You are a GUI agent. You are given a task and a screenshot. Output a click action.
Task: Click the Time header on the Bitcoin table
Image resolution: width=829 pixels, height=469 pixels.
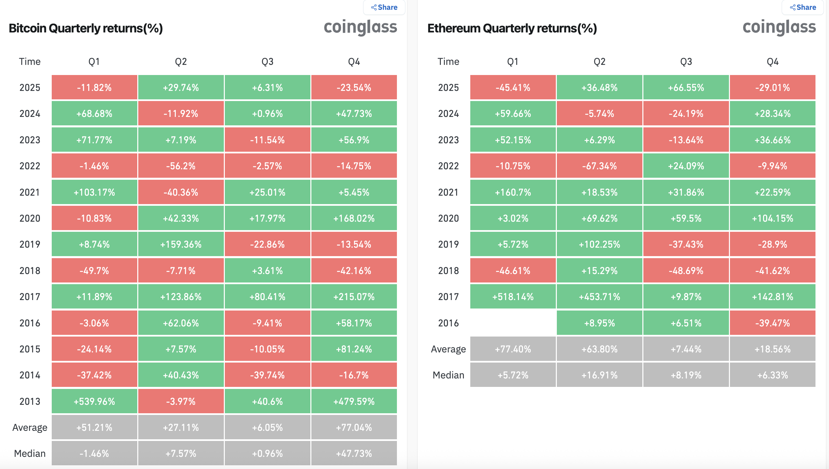[x=30, y=61]
